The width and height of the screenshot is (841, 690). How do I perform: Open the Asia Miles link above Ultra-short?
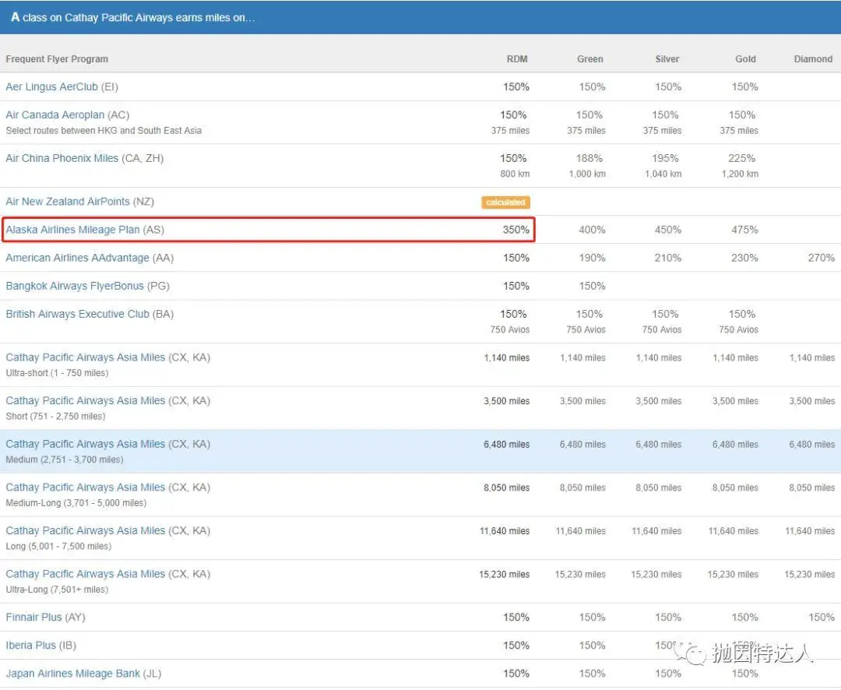pyautogui.click(x=86, y=357)
